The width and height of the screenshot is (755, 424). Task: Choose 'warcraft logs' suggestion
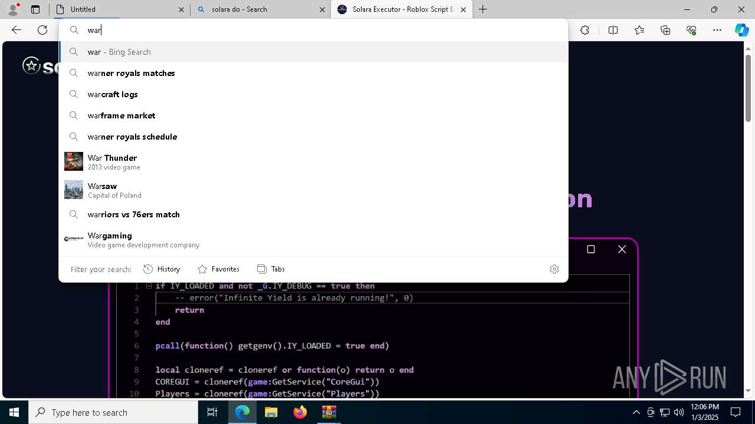point(313,94)
